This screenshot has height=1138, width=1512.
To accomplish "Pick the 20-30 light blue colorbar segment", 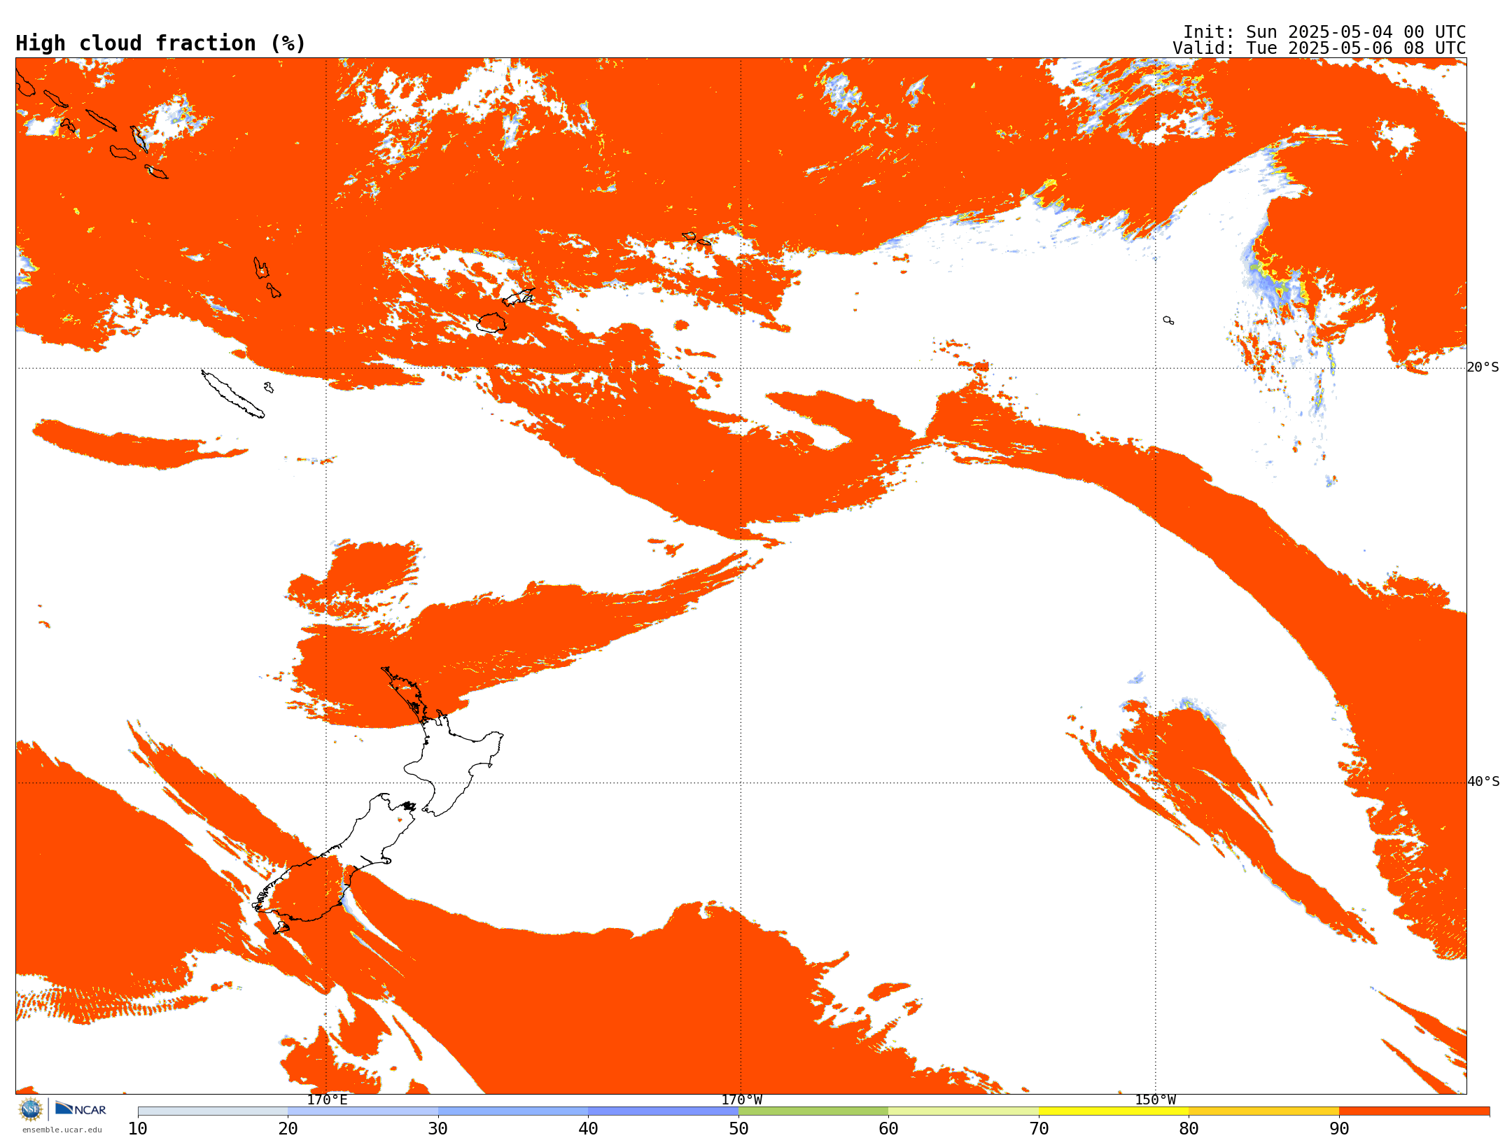I will pos(363,1111).
